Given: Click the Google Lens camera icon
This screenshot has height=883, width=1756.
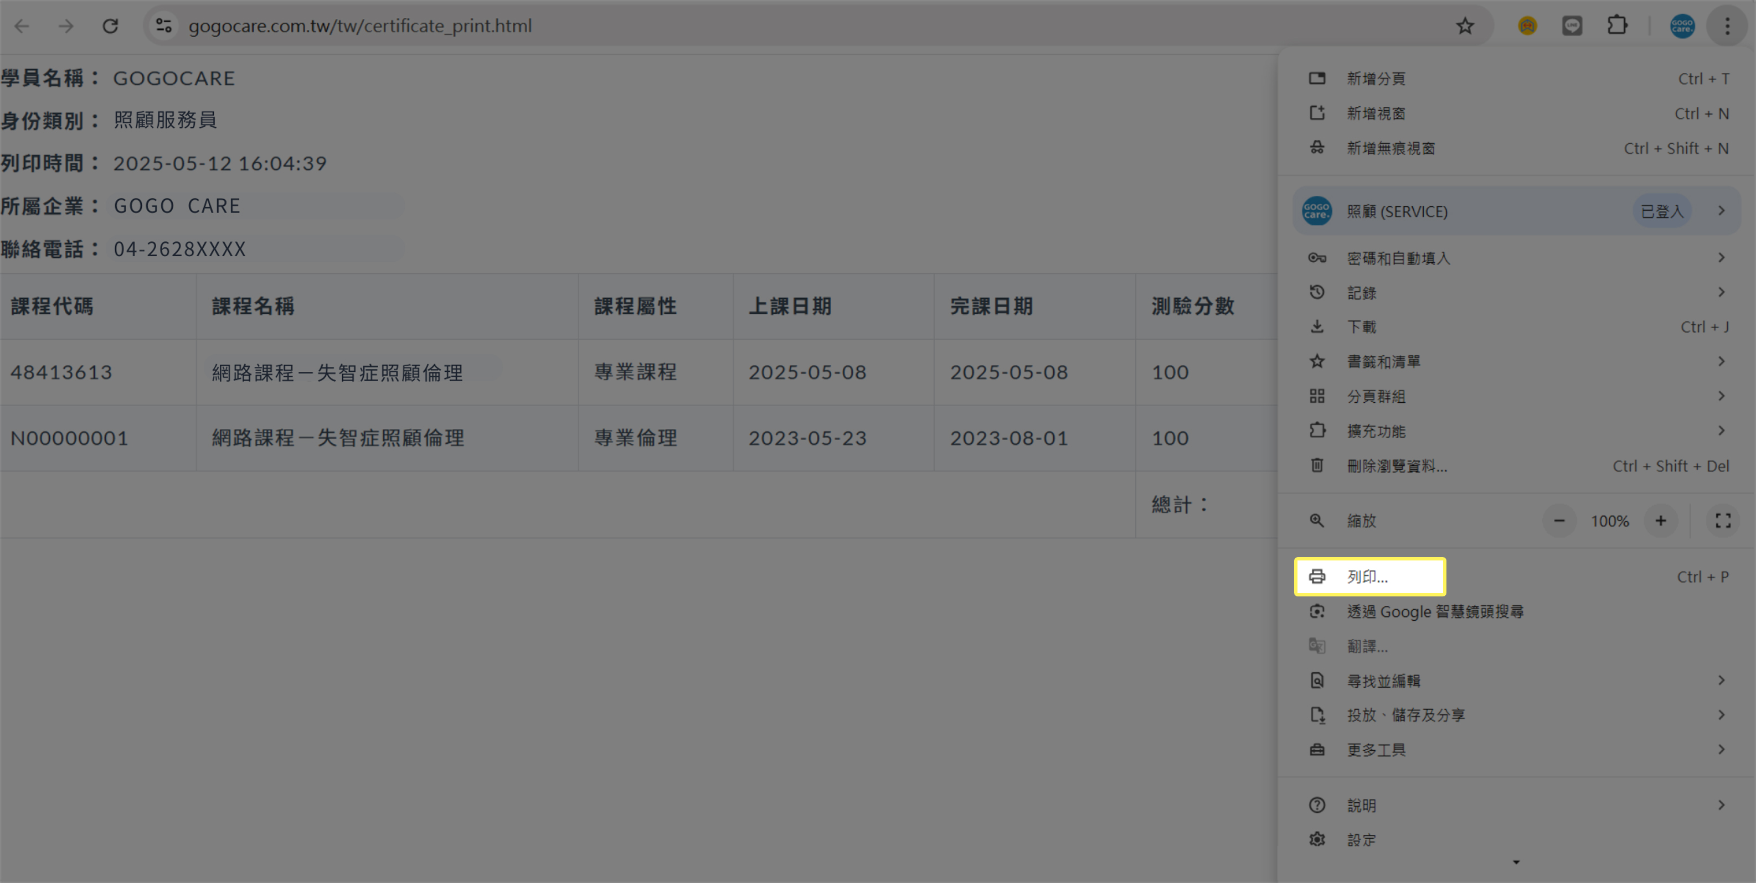Looking at the screenshot, I should 1317,611.
